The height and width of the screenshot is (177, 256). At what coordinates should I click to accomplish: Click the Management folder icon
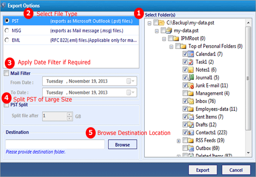click(191, 93)
